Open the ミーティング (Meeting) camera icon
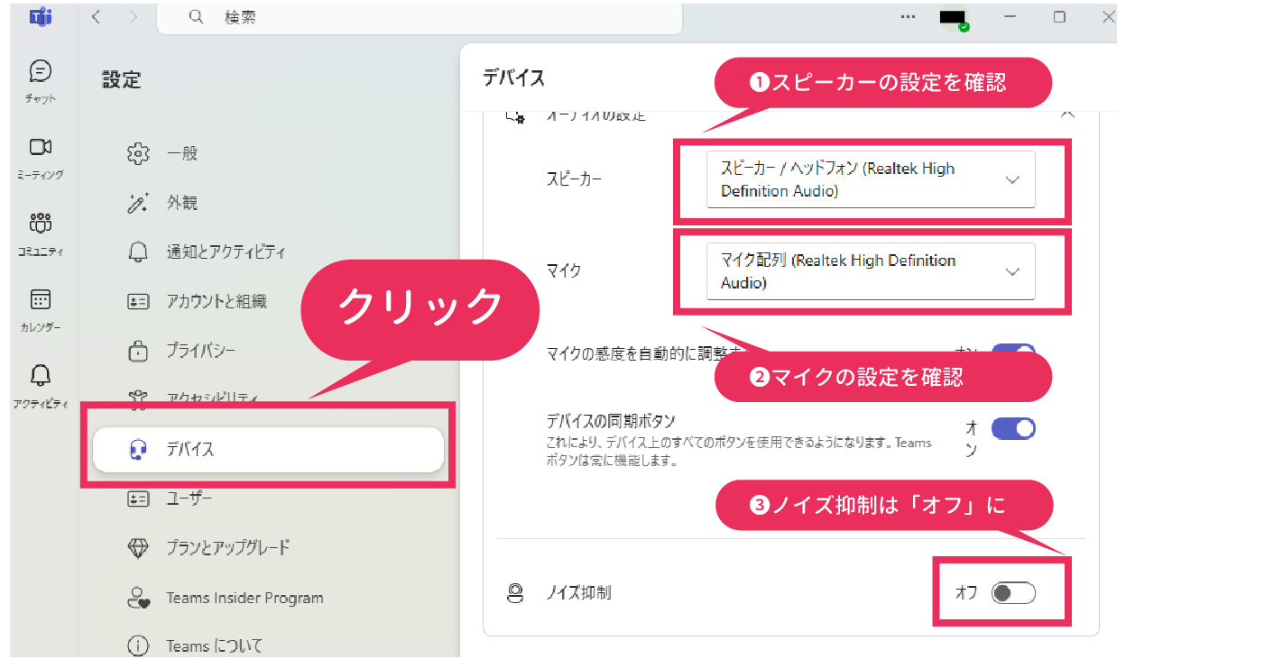Screen dimensions: 1264x659 [x=41, y=148]
